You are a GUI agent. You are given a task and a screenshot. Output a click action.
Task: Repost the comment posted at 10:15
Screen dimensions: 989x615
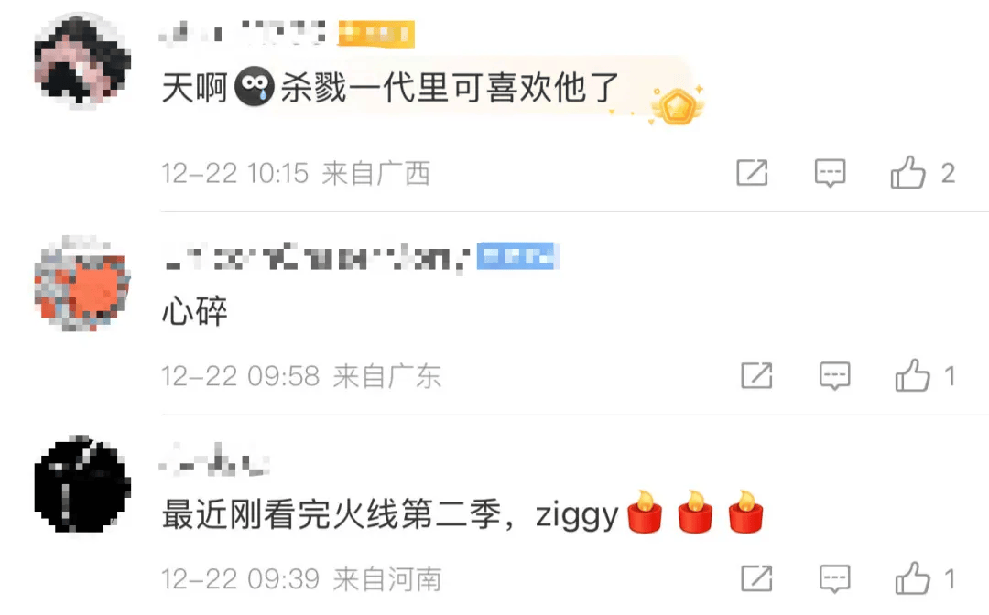753,173
